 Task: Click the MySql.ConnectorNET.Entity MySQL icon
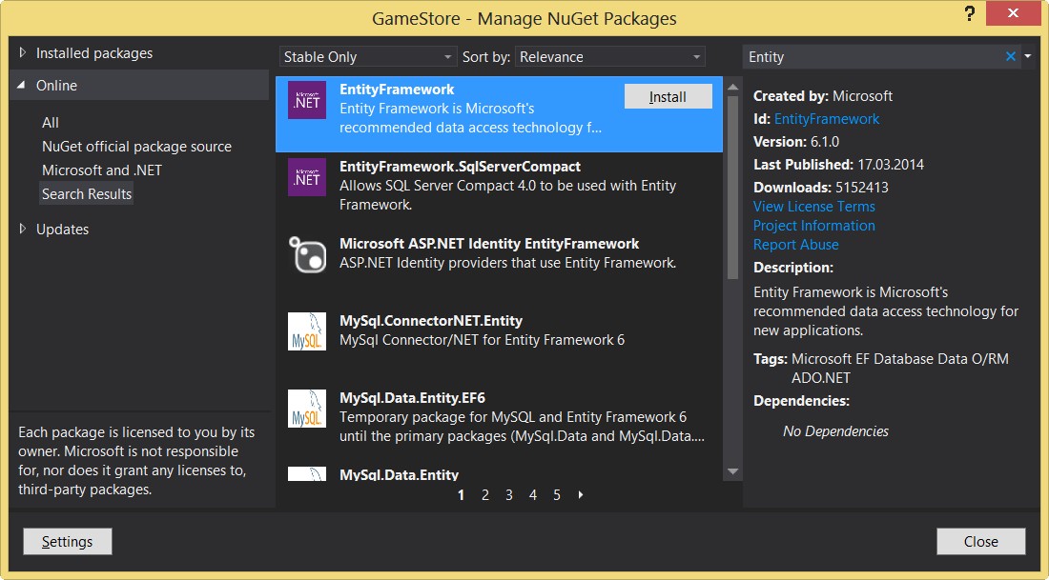[307, 331]
